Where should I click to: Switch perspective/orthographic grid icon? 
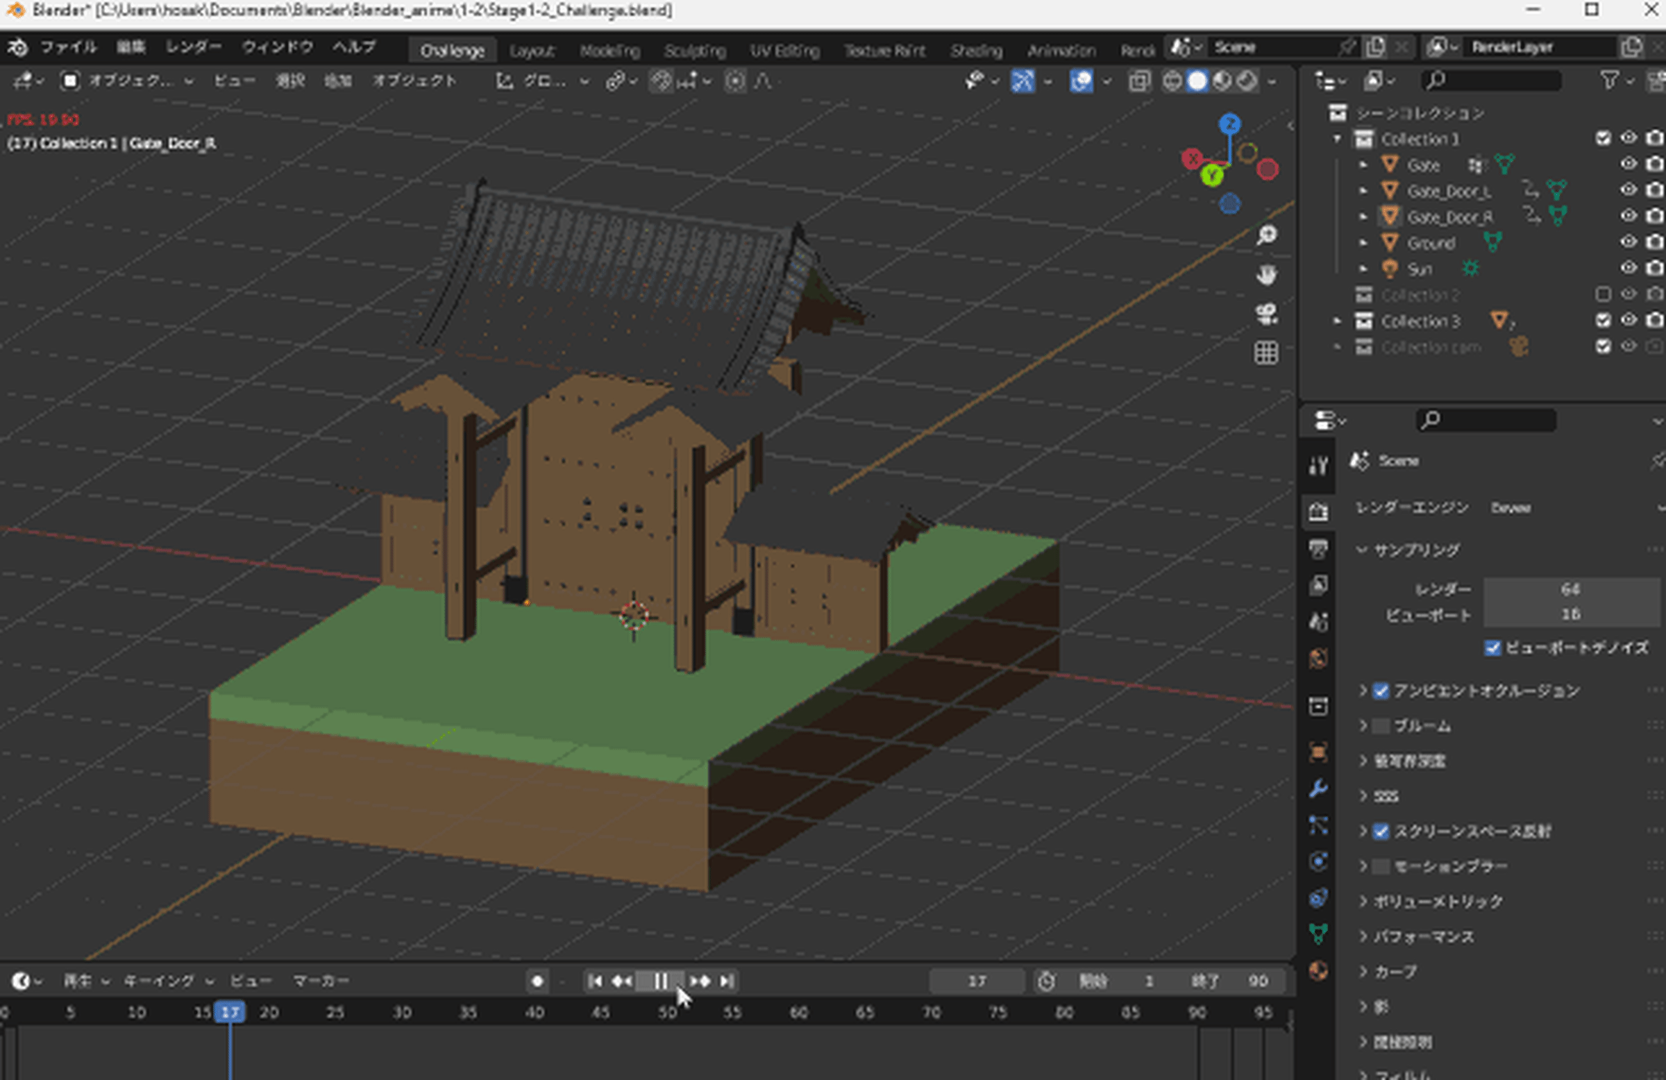pyautogui.click(x=1265, y=353)
